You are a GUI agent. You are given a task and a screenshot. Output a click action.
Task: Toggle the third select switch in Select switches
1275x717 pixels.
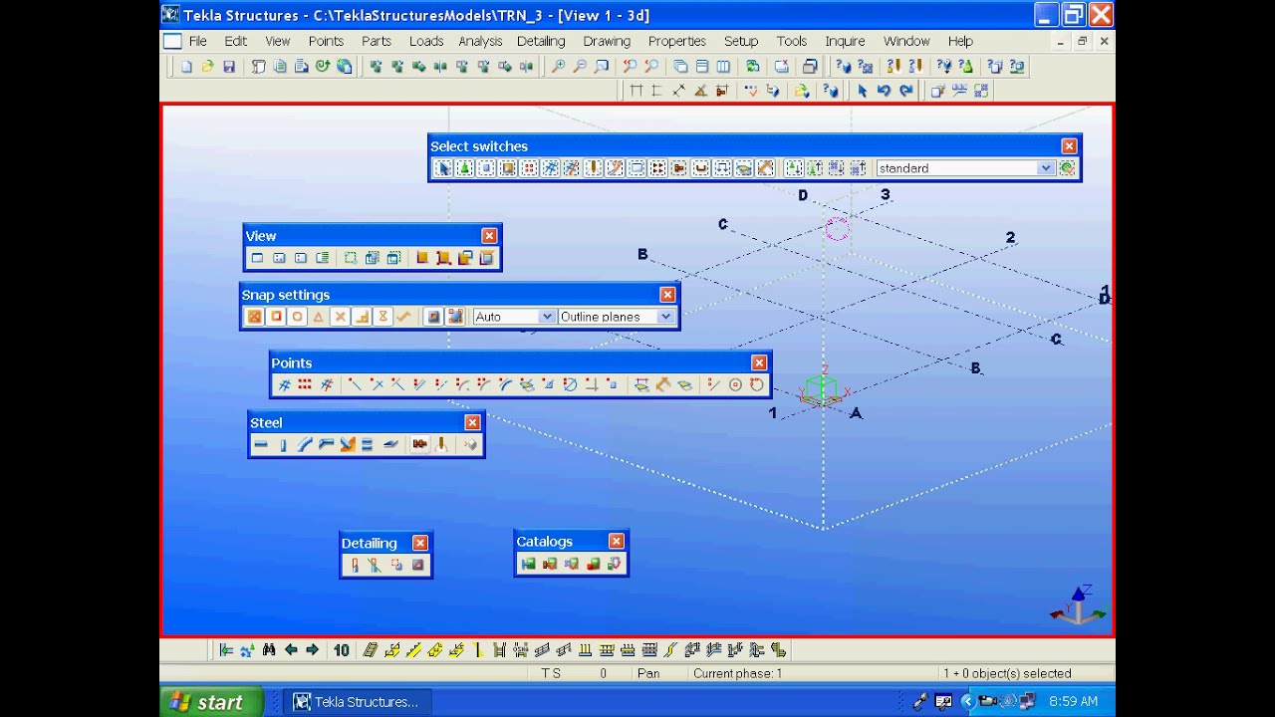(486, 168)
